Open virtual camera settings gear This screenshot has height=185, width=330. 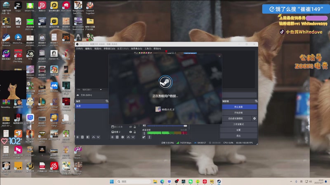[x=255, y=118]
